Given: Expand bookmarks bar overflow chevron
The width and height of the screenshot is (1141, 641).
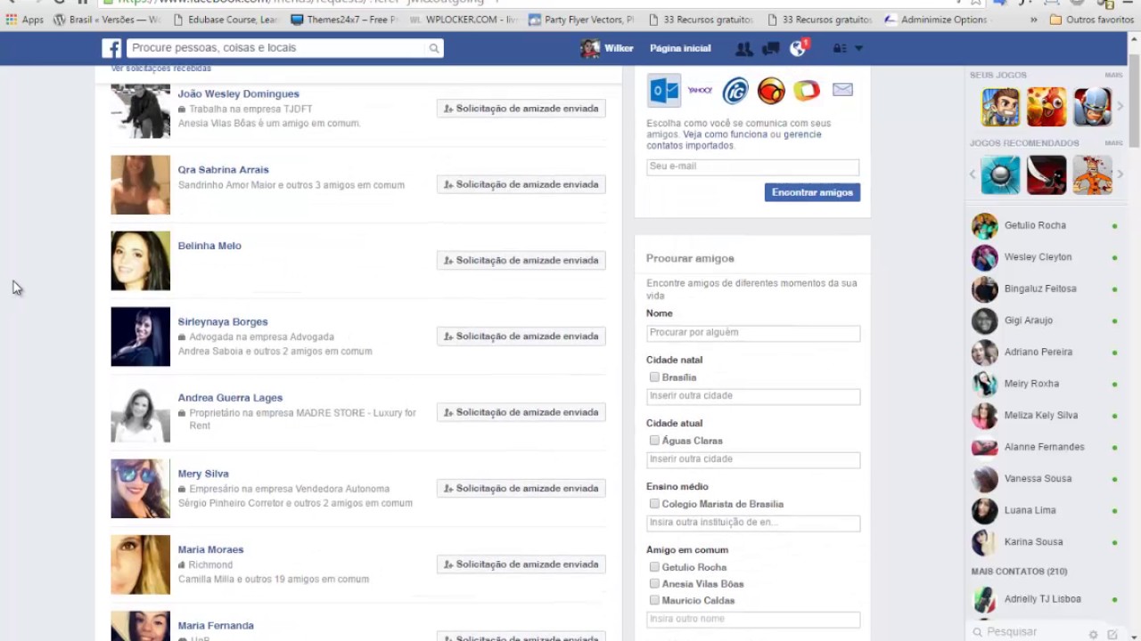Looking at the screenshot, I should [1033, 19].
